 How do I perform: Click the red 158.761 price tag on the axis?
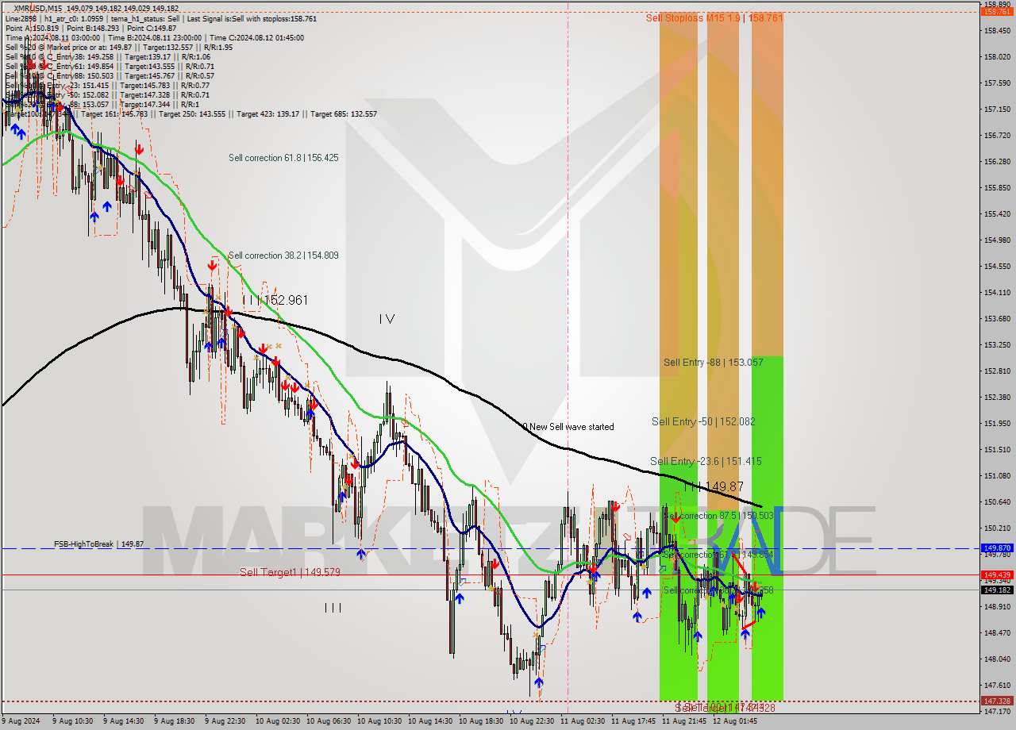[x=998, y=12]
